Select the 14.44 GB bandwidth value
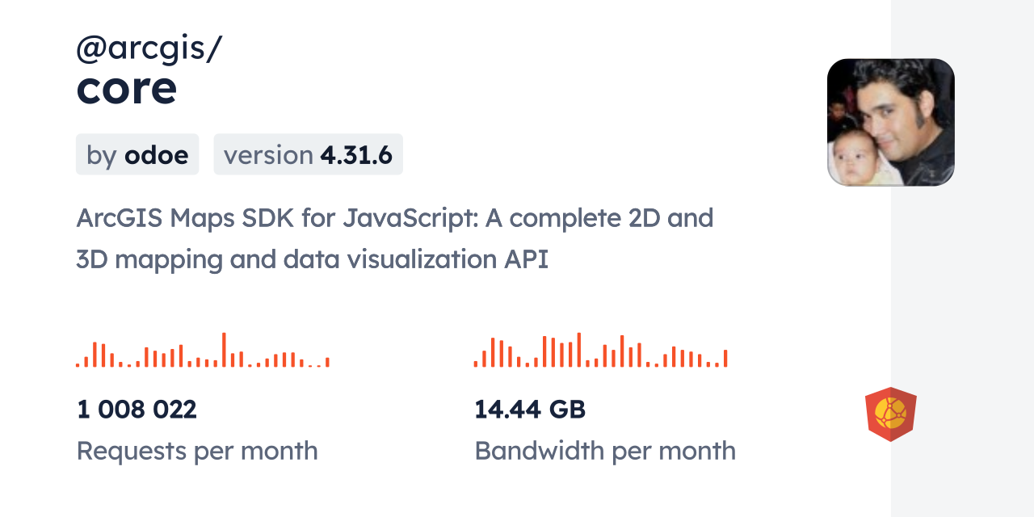The width and height of the screenshot is (1034, 517). tap(530, 410)
